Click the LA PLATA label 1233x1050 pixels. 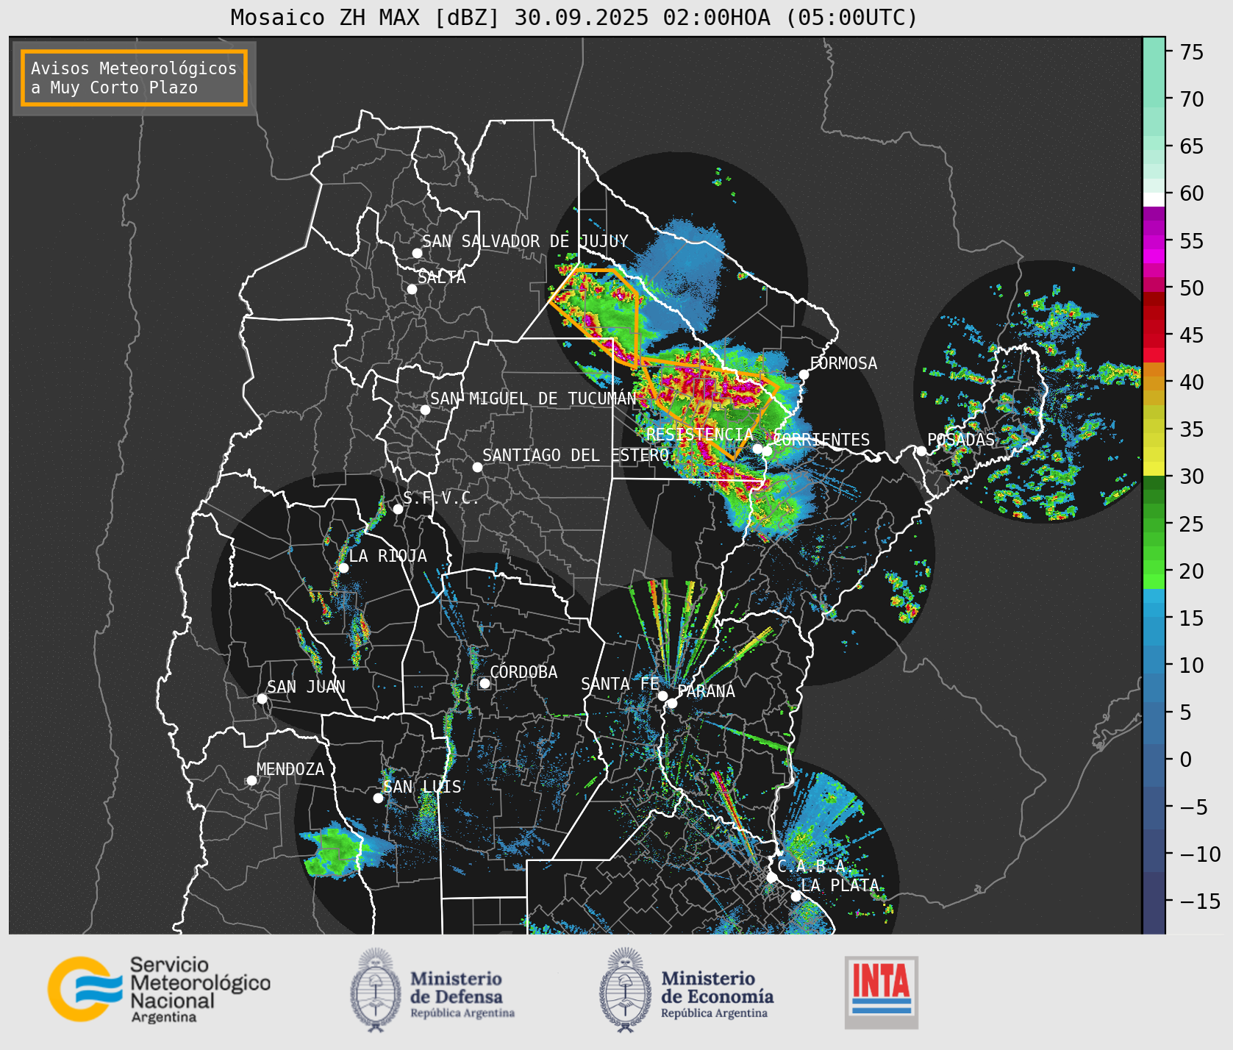point(840,885)
